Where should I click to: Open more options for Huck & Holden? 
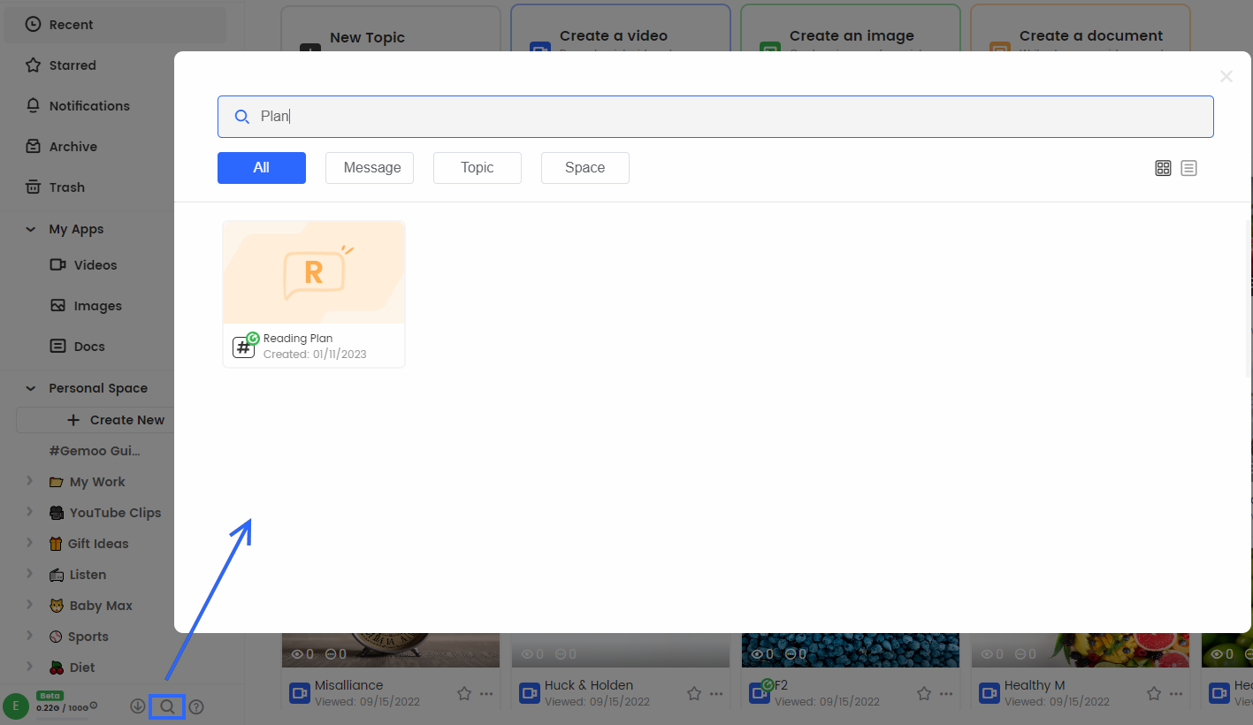tap(716, 693)
